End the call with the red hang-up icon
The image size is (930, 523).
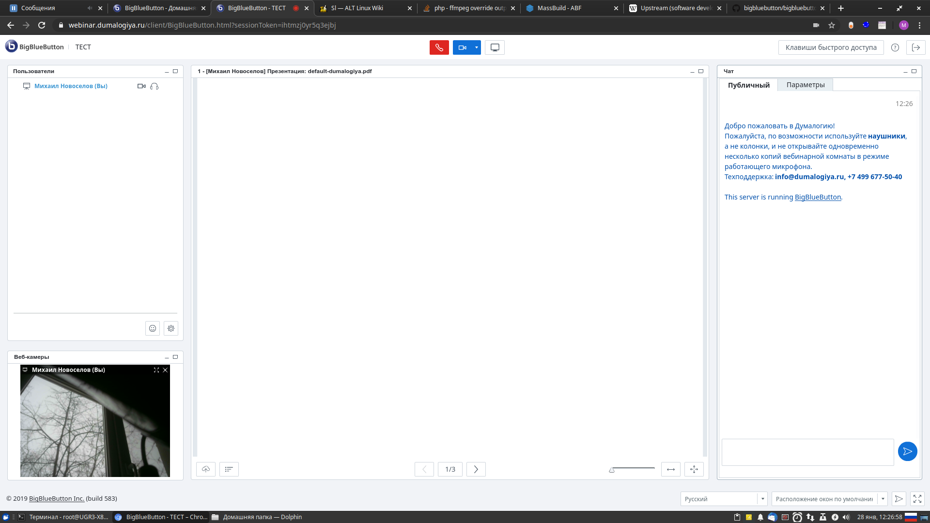tap(439, 47)
